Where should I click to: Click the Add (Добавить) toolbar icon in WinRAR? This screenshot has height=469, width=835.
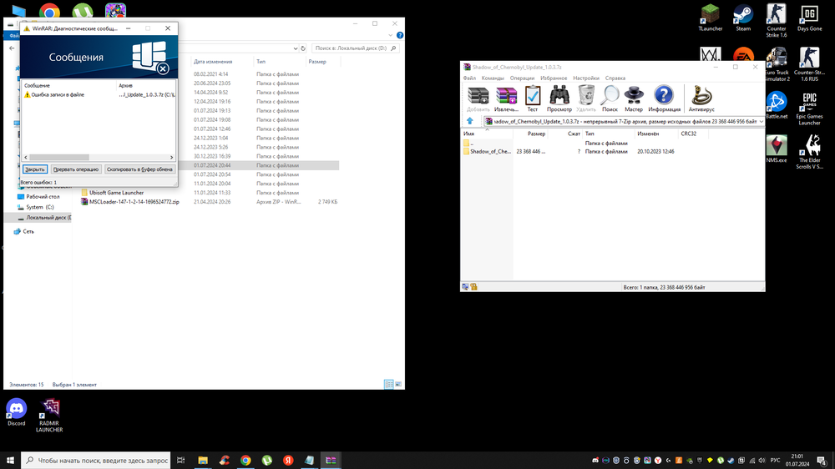coord(478,98)
